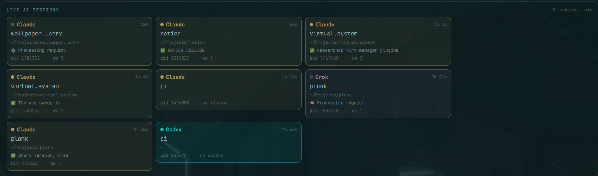
Task: Click the Researched virt-manager plugins status text
Action: [357, 50]
